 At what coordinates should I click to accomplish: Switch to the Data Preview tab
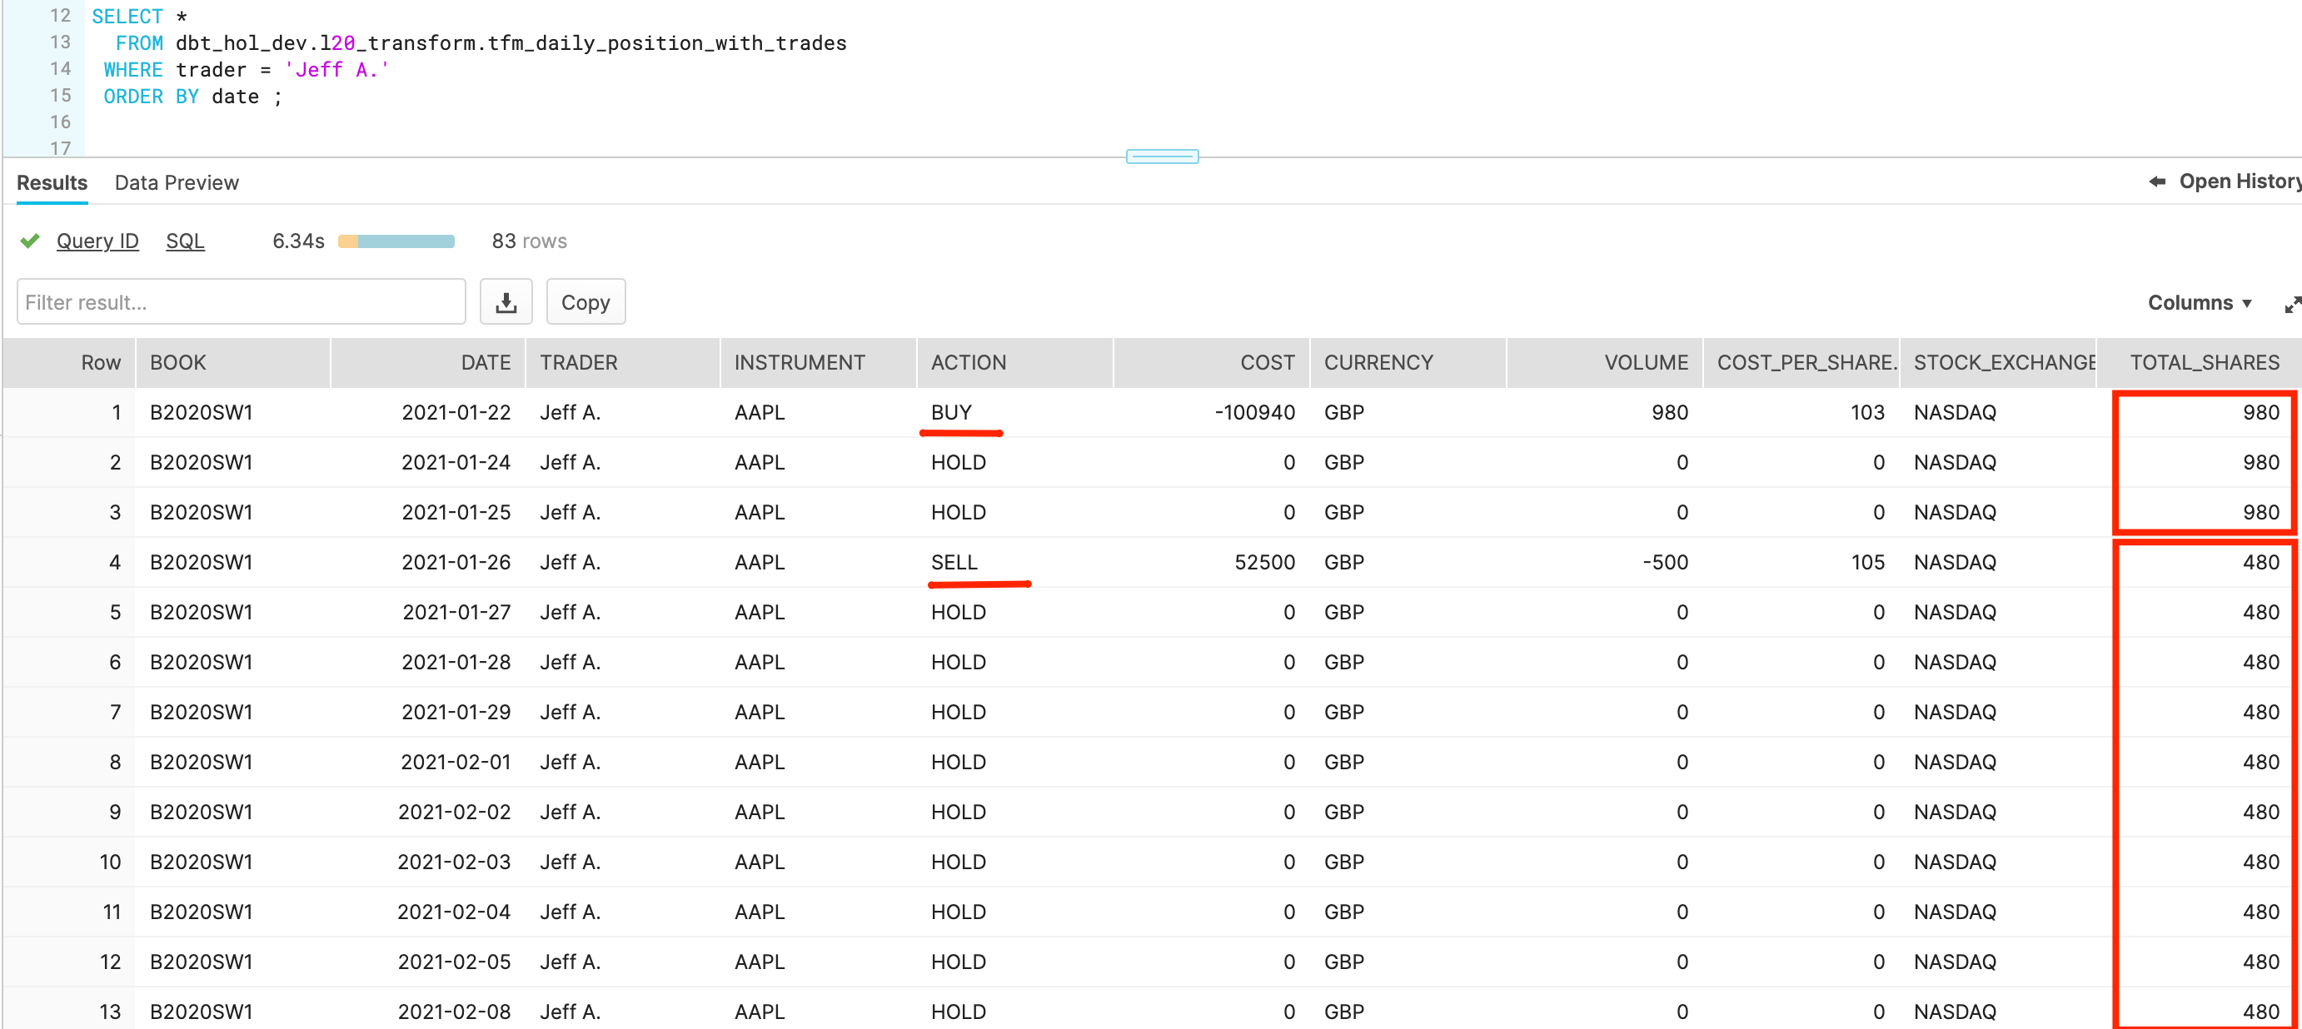(x=177, y=183)
